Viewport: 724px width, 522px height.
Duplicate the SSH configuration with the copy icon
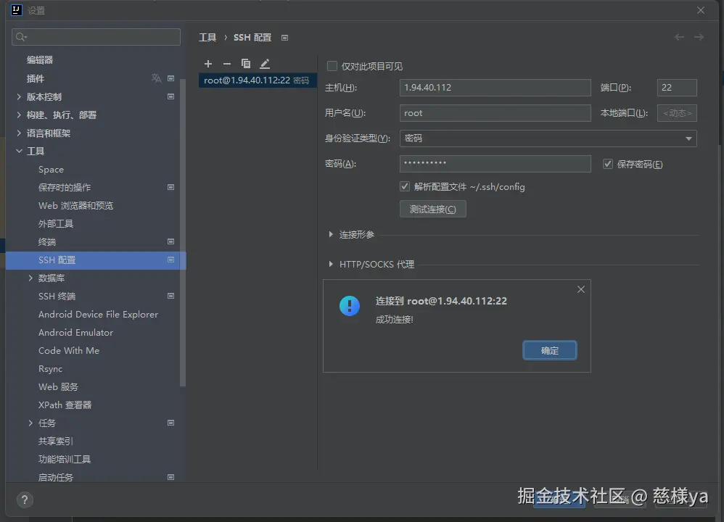(x=245, y=64)
